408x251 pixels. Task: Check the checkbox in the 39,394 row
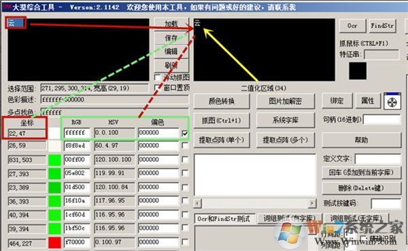pyautogui.click(x=185, y=228)
